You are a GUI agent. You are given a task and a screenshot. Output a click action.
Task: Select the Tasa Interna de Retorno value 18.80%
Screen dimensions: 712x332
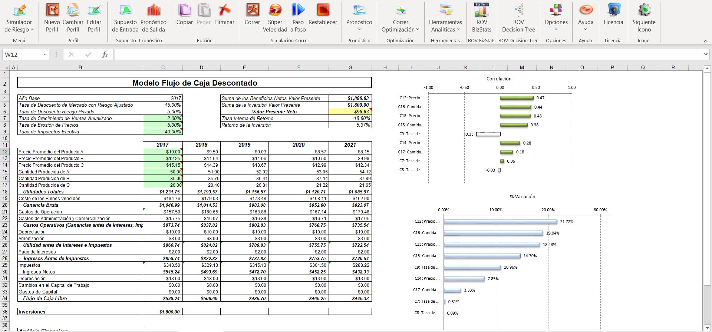tap(350, 118)
